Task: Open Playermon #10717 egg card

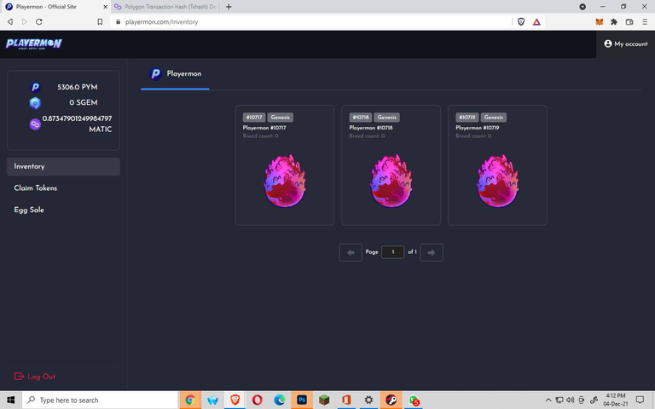Action: point(285,165)
